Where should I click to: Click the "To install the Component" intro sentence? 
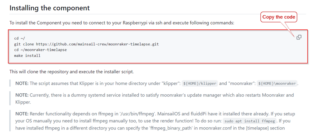(x=121, y=23)
